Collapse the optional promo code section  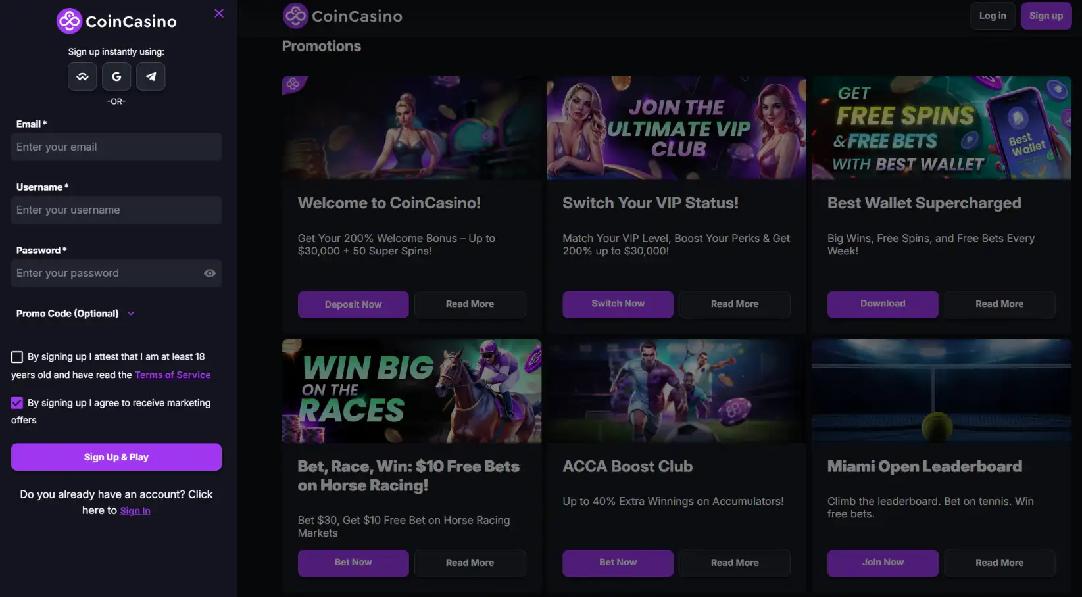(130, 314)
